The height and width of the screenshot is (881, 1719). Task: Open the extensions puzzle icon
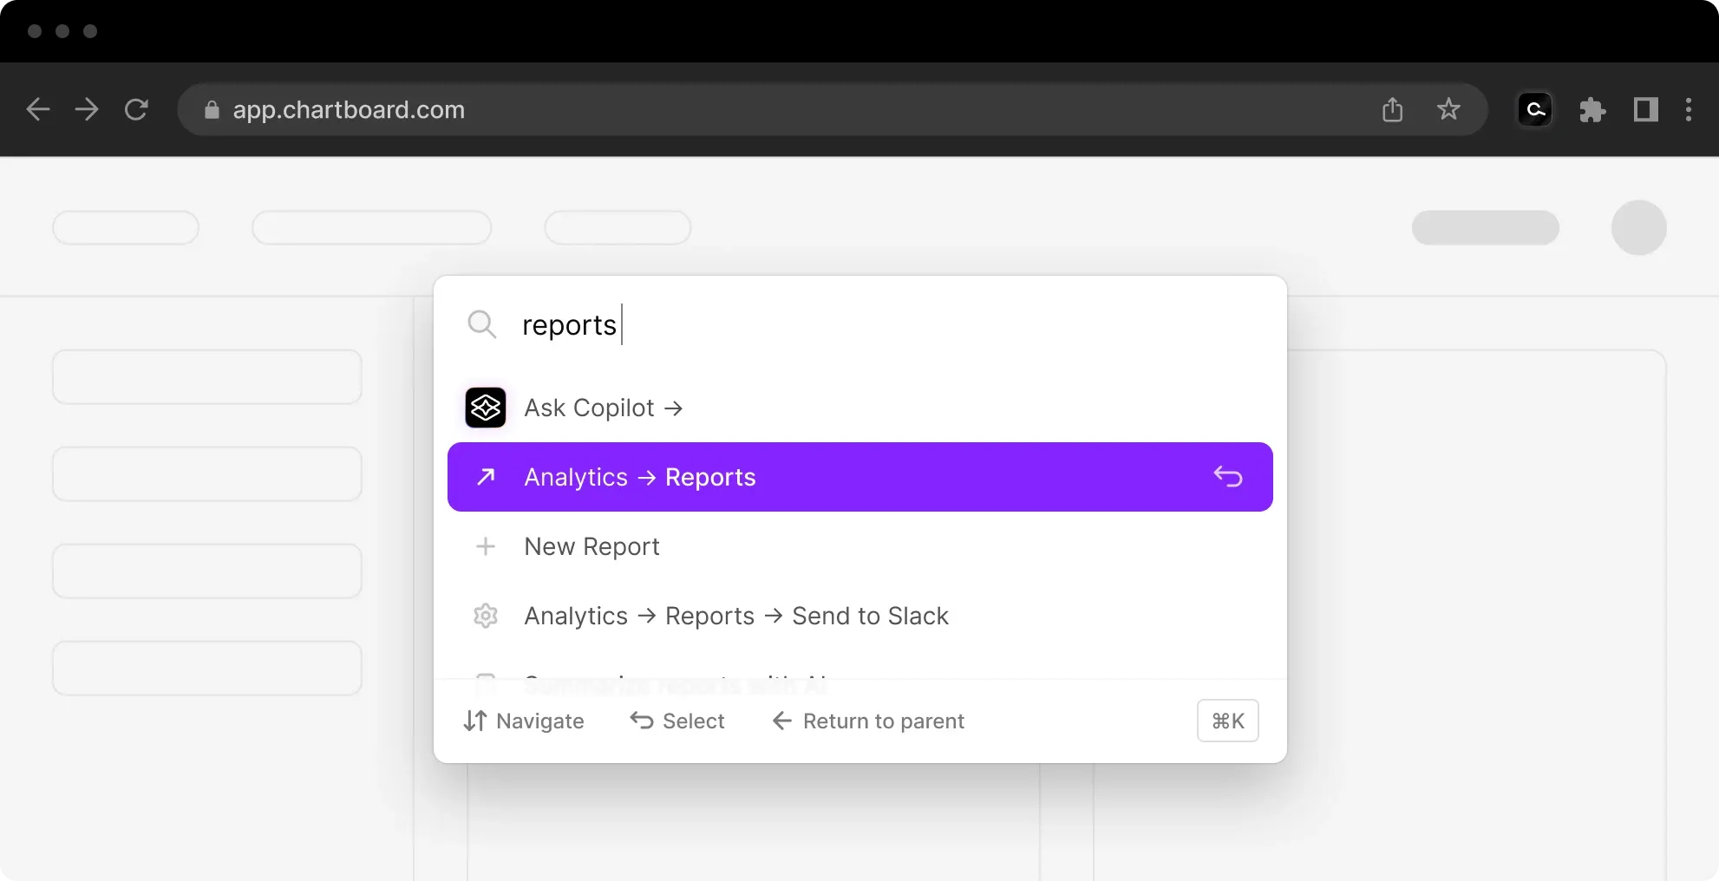[x=1592, y=109]
